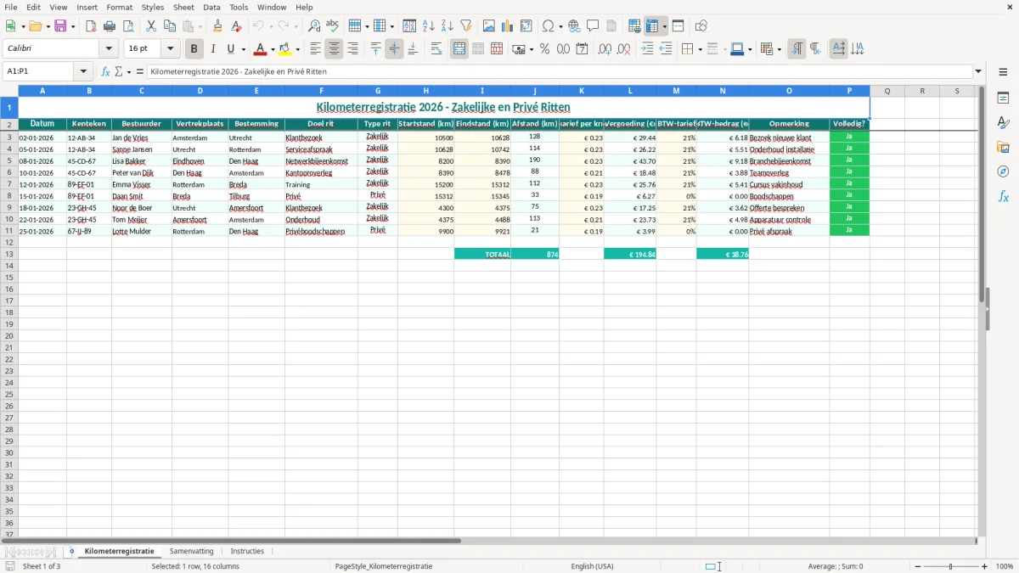Click Insert Hyperlink globe icon

coord(574,26)
